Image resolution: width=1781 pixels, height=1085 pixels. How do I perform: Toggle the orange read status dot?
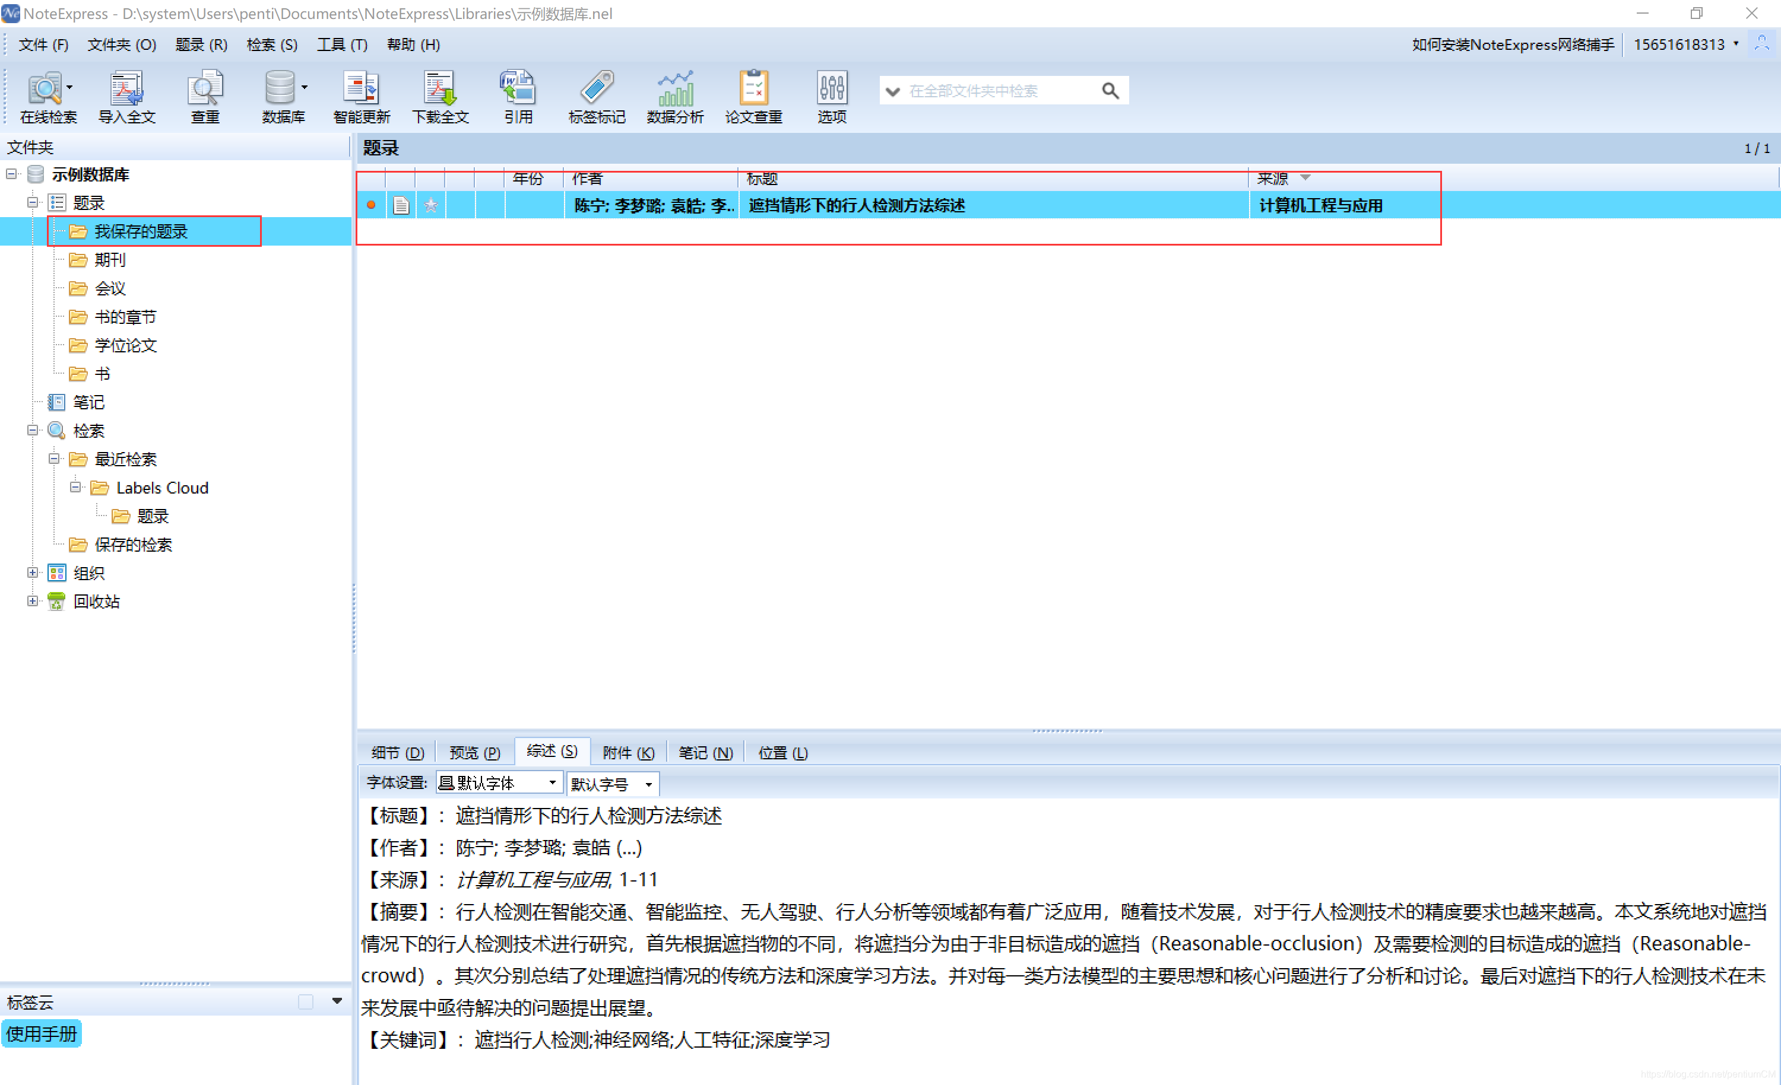[x=372, y=205]
